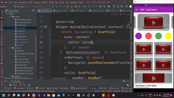Image resolution: width=174 pixels, height=98 pixels.
Task: Click the rollback undo arrow icon
Action: tap(104, 7)
